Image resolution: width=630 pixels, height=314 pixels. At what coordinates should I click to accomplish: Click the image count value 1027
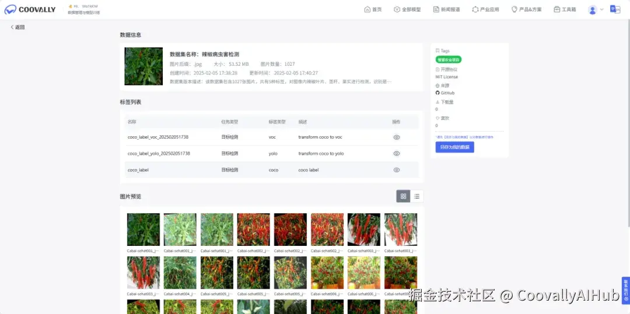[x=289, y=64]
